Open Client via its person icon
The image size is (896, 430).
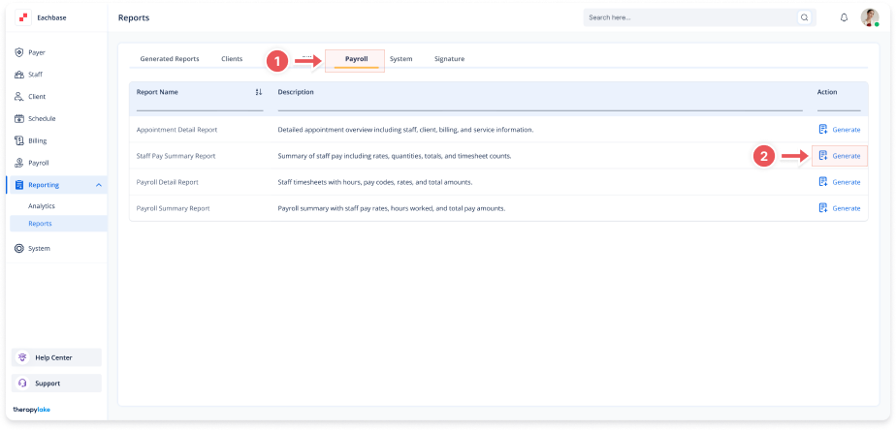(18, 97)
